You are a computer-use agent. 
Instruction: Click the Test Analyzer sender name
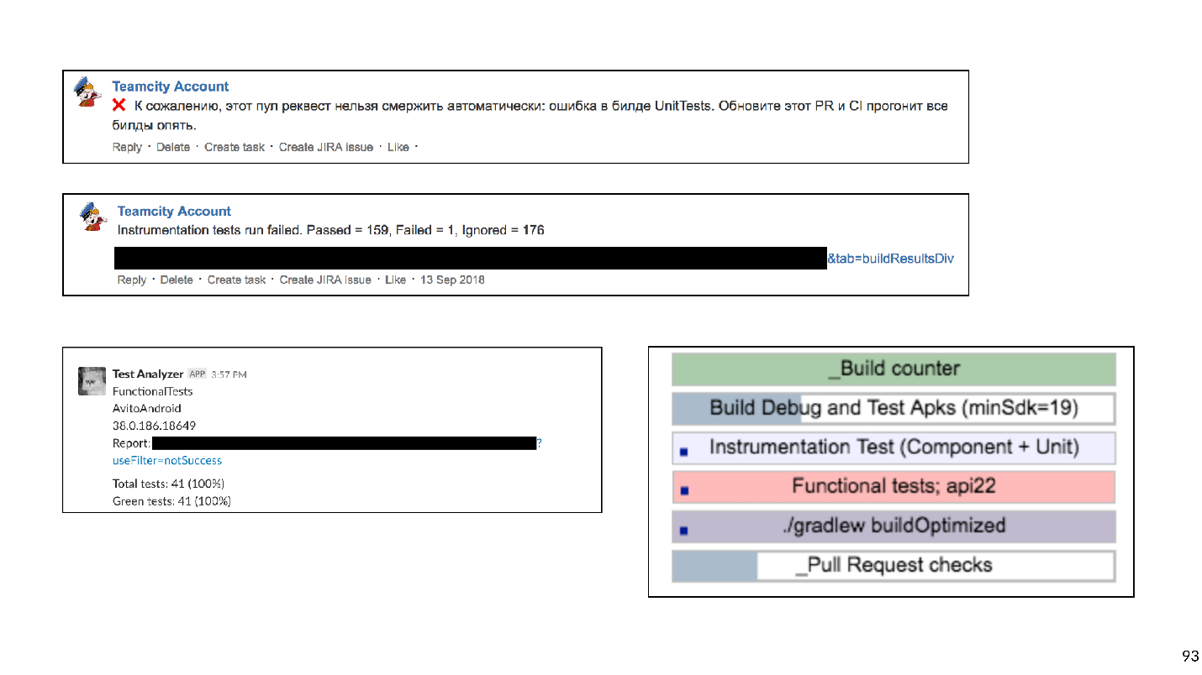(148, 374)
